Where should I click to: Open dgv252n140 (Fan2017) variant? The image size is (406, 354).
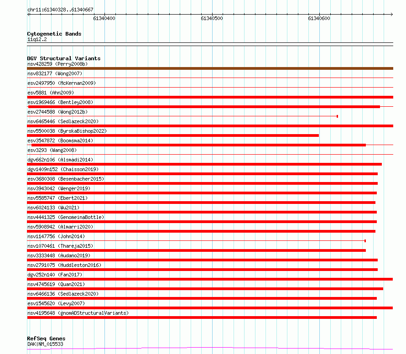(x=55, y=275)
